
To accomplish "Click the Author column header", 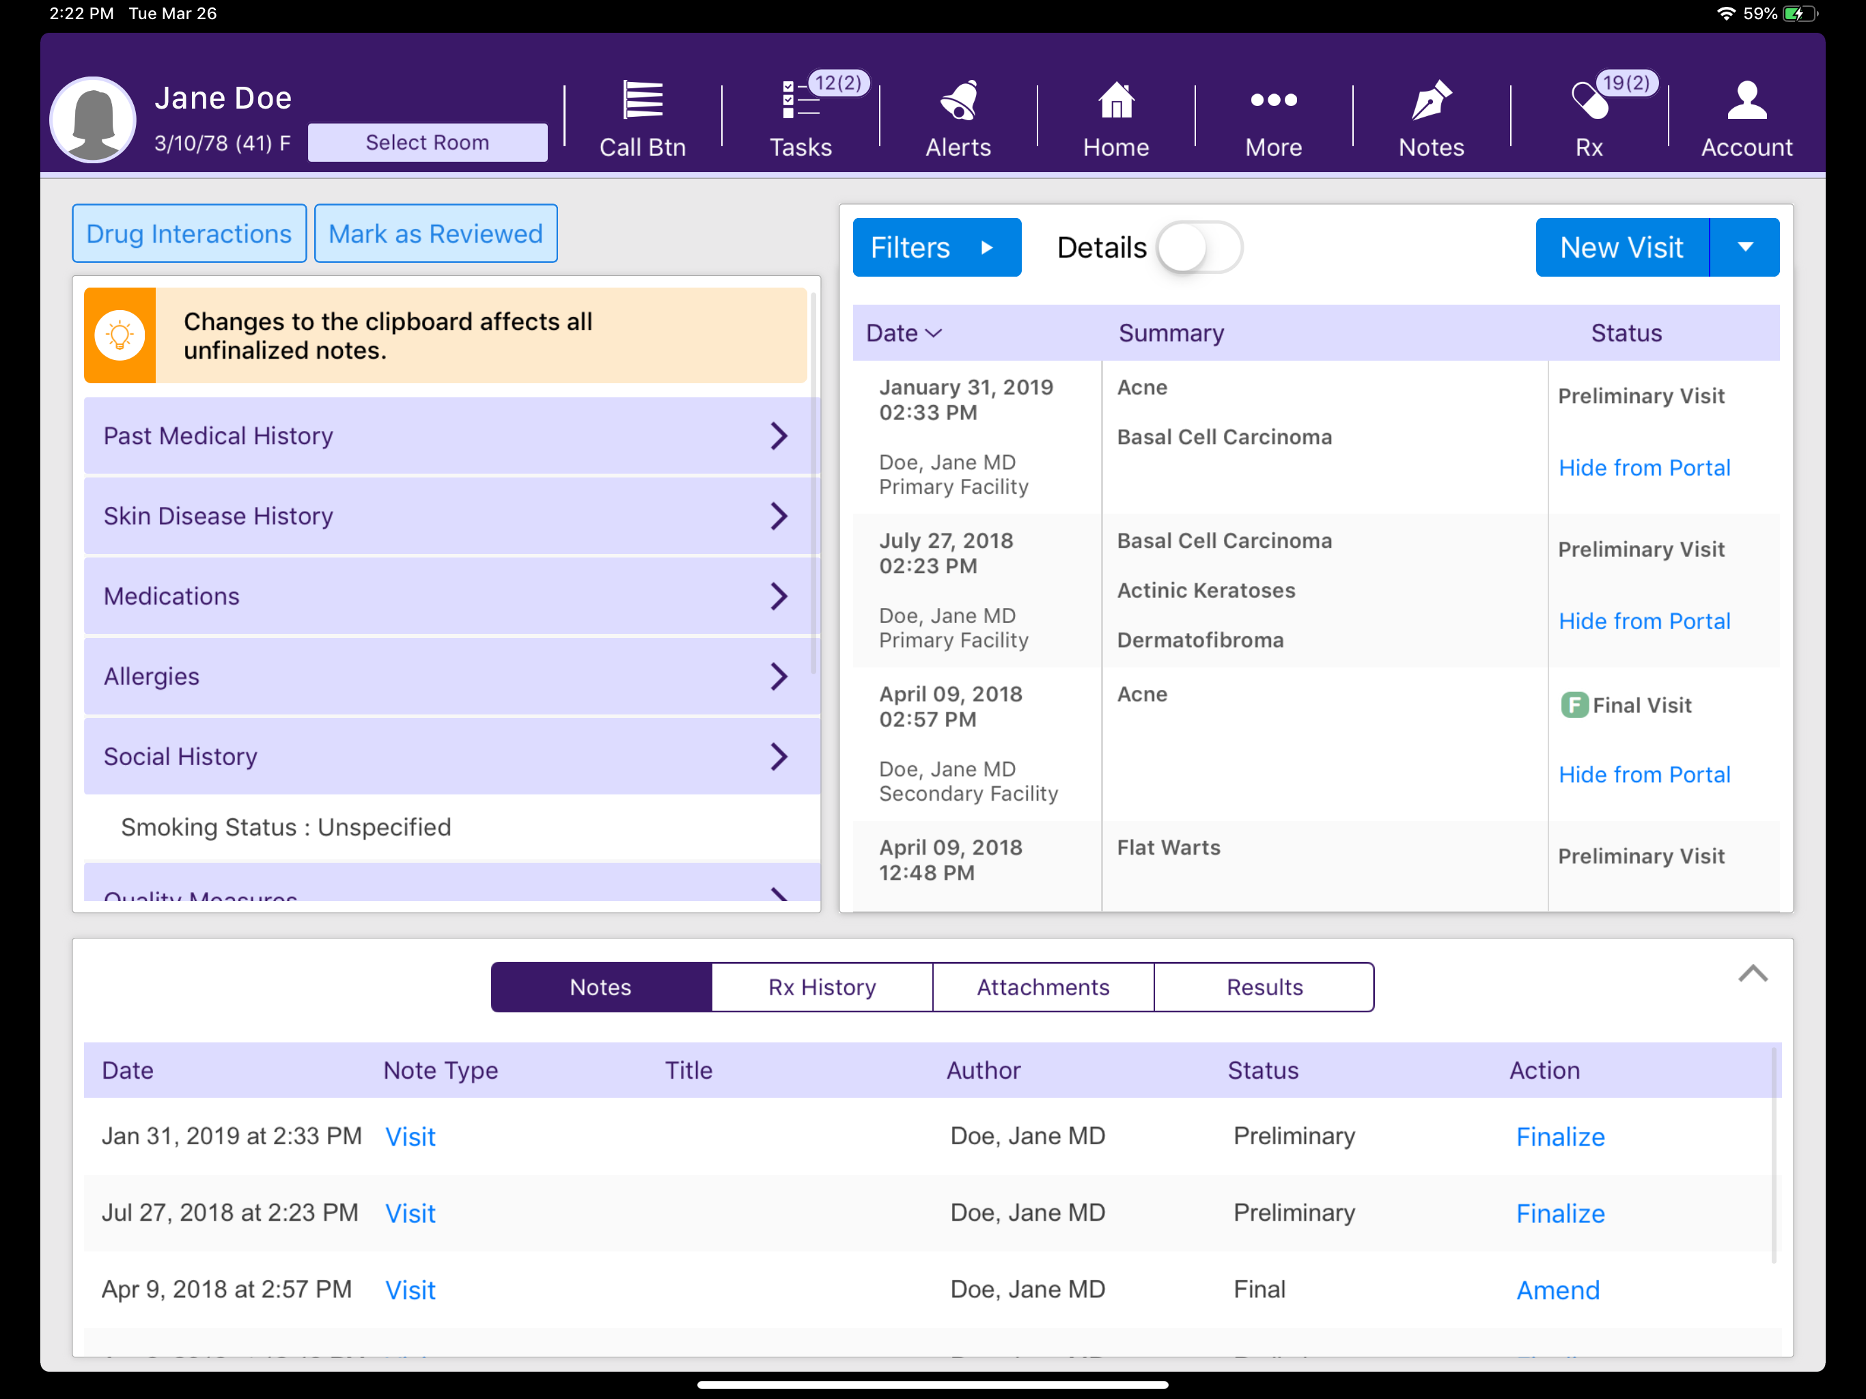I will [983, 1070].
